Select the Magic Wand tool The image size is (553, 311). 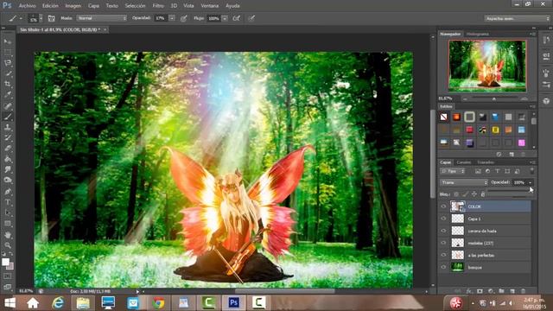[8, 73]
